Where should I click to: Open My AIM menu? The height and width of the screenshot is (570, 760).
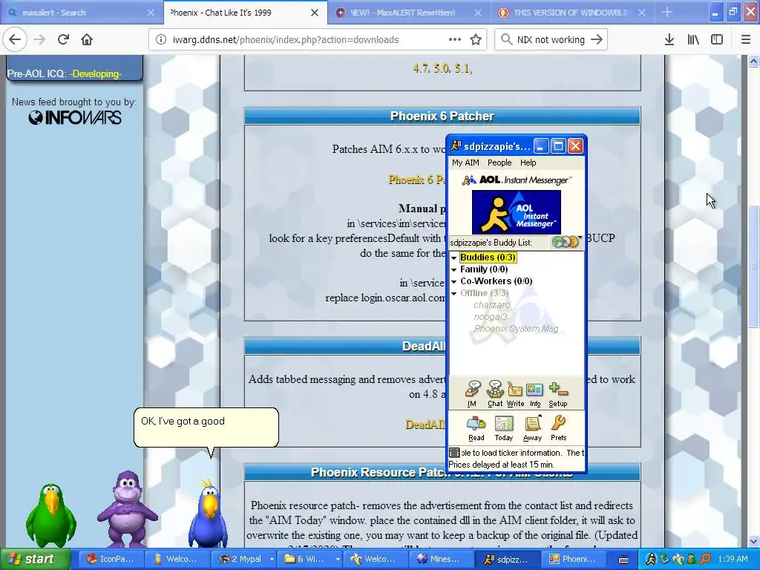tap(465, 163)
